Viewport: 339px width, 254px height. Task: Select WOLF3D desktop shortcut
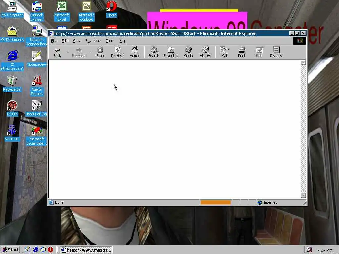pos(12,133)
